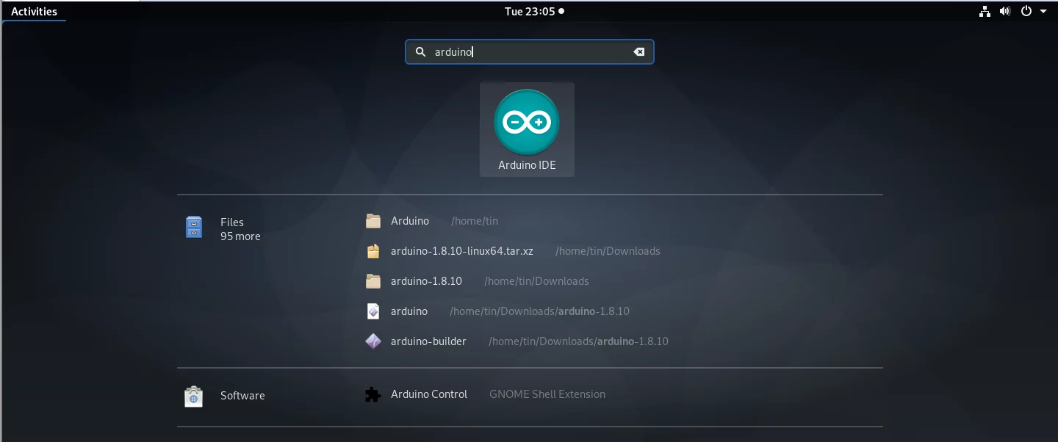Screen dimensions: 1058x442
Task: Click the power icon in top bar
Action: [x=1026, y=11]
